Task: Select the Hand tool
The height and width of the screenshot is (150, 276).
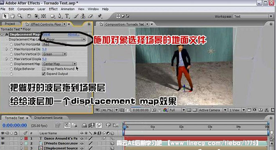Action: [x=12, y=16]
